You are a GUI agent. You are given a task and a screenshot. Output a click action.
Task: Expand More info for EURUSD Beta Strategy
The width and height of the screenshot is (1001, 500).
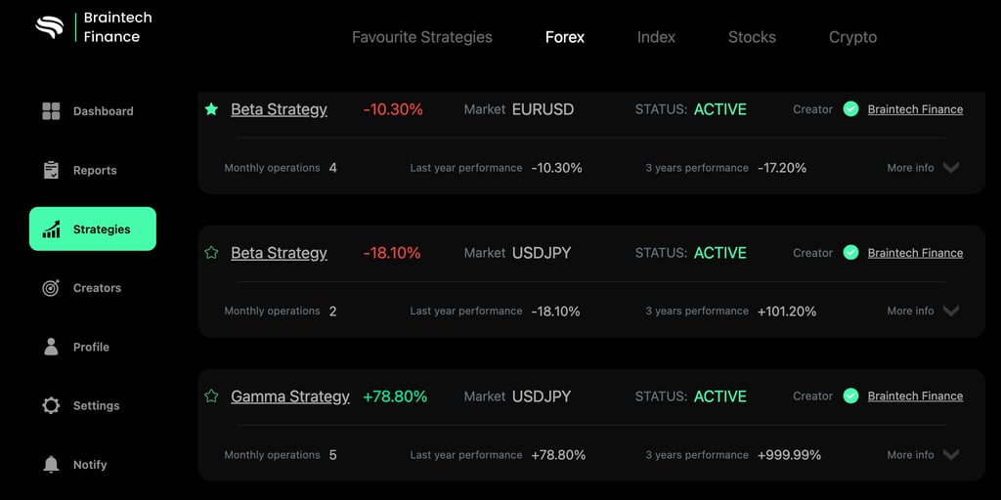point(923,168)
